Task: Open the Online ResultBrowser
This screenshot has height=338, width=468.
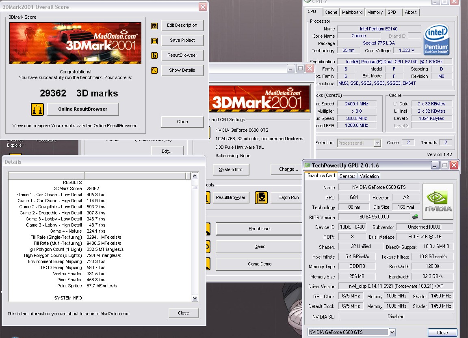Action: pyautogui.click(x=83, y=109)
